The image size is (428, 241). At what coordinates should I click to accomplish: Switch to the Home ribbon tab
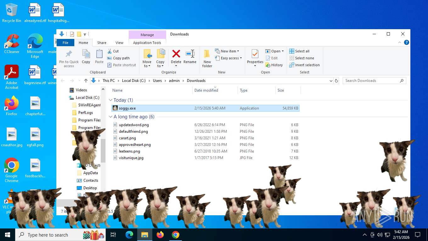(83, 43)
